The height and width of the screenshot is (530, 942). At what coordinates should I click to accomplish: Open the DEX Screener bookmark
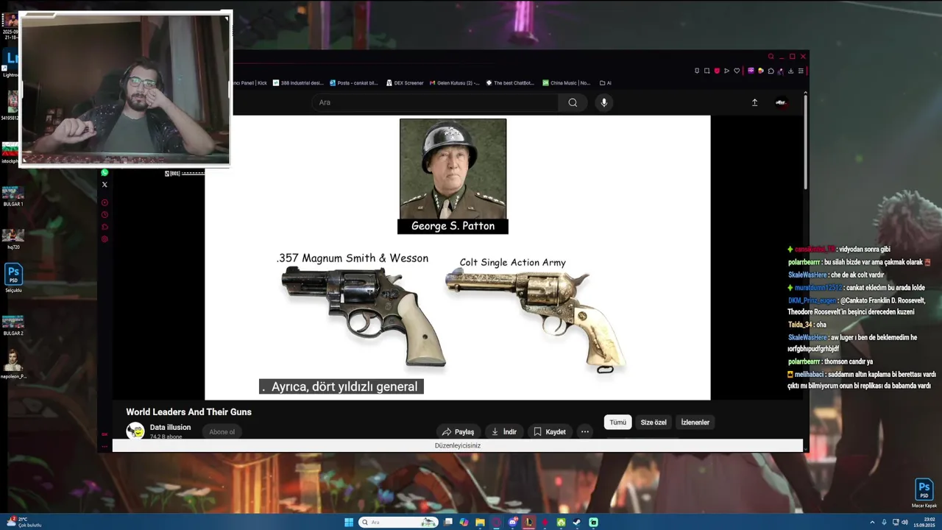coord(405,83)
